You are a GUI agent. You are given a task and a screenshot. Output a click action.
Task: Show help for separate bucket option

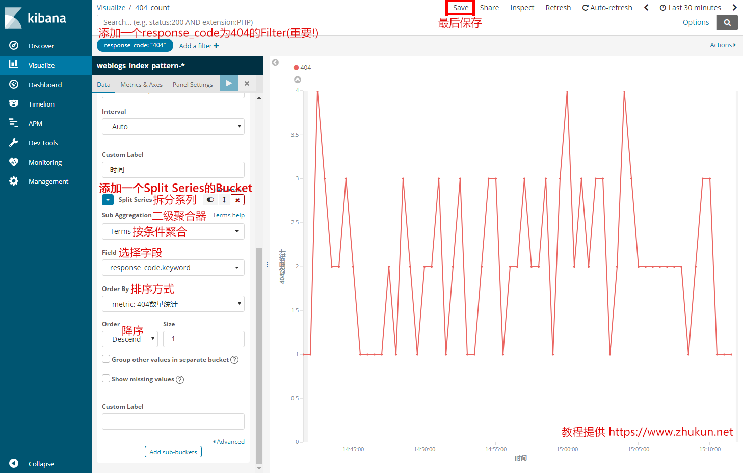[x=234, y=360]
